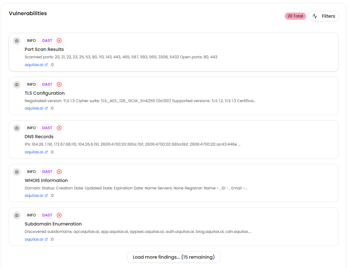Click INFO badge on TLS Configuration
The width and height of the screenshot is (352, 268).
[x=31, y=84]
